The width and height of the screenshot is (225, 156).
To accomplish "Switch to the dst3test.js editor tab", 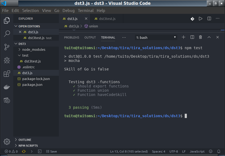I will pyautogui.click(x=107, y=19).
